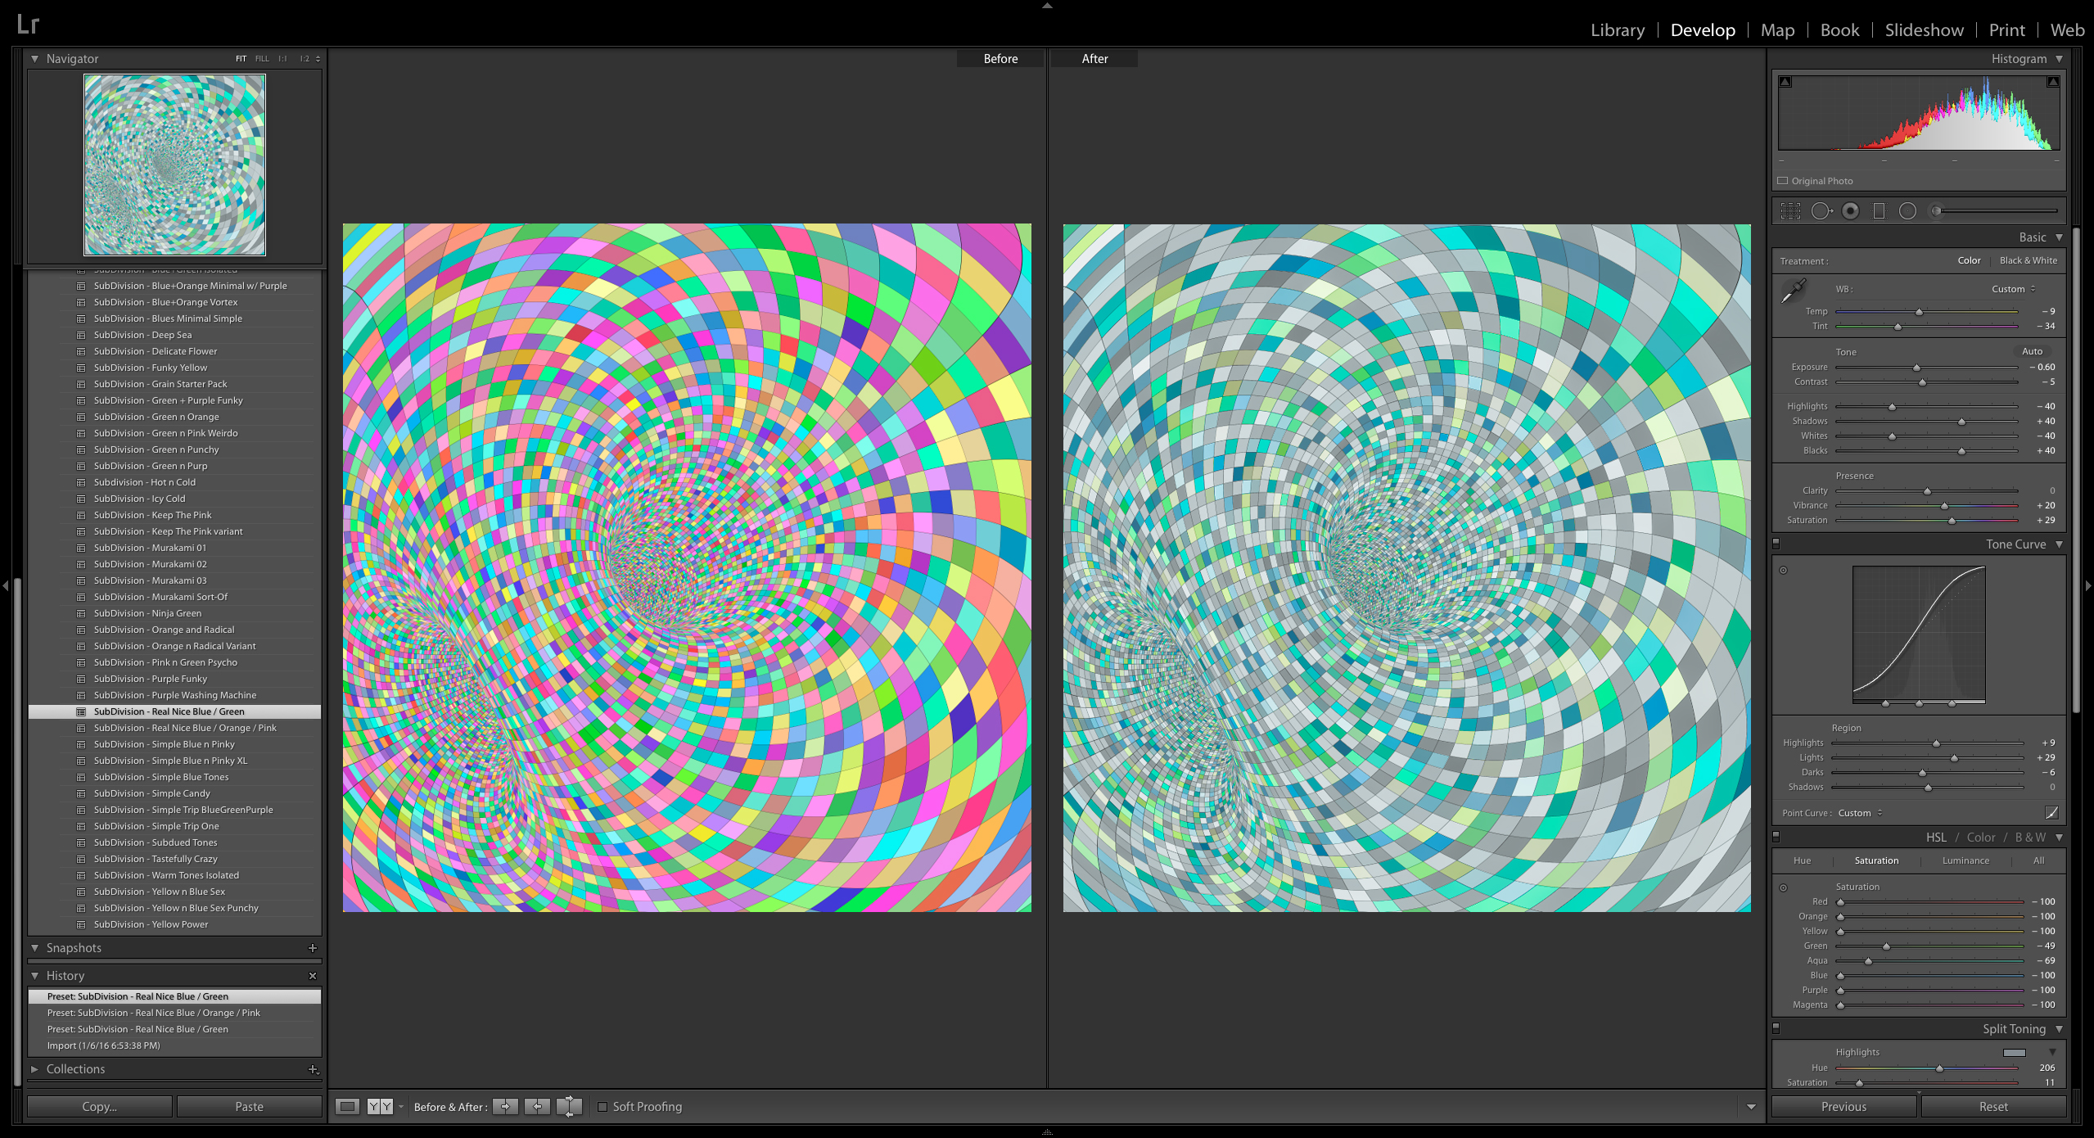Choose the Radial Filter tool
Viewport: 2094px width, 1138px height.
[x=1907, y=211]
